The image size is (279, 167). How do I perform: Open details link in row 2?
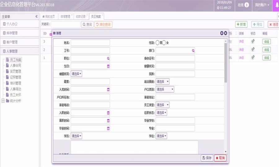pyautogui.click(x=241, y=49)
